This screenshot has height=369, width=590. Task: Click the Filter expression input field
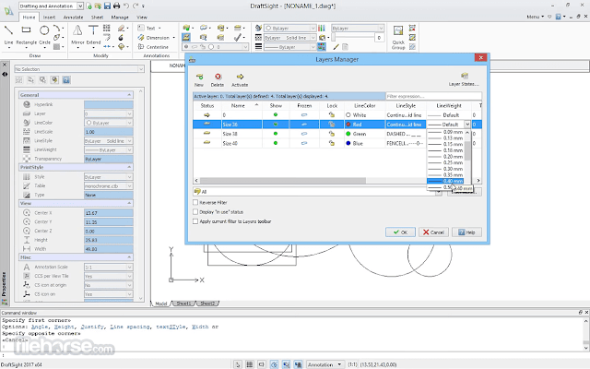[x=433, y=96]
